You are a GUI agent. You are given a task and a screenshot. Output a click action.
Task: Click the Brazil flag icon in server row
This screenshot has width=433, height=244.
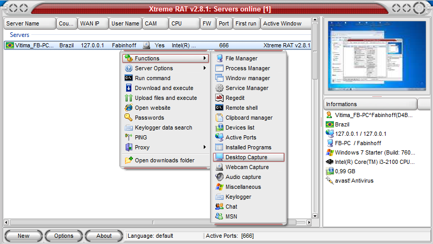point(10,45)
